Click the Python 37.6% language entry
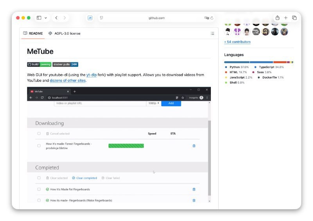Image resolution: width=313 pixels, height=221 pixels. [x=237, y=67]
